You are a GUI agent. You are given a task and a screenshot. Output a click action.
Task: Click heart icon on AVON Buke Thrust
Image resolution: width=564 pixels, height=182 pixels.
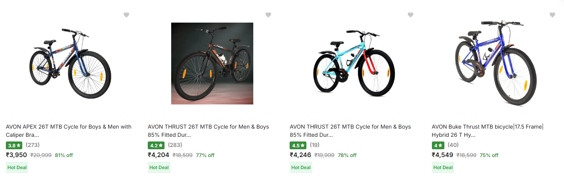[x=552, y=15]
